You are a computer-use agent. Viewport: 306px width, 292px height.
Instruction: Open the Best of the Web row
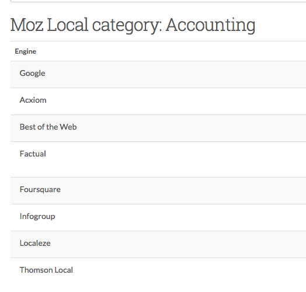tap(158, 128)
